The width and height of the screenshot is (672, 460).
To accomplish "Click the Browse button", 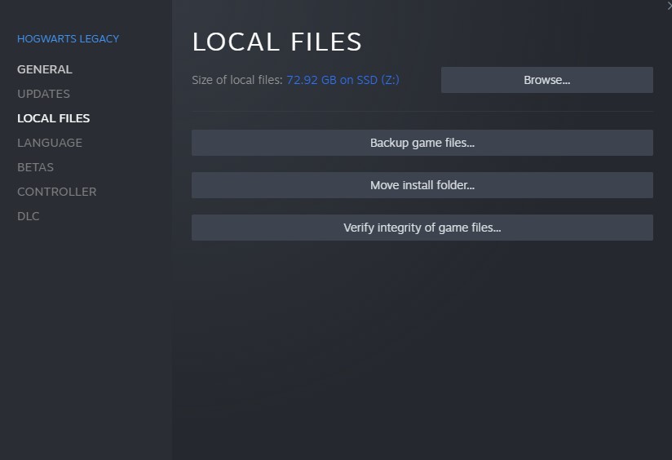I will (x=547, y=80).
